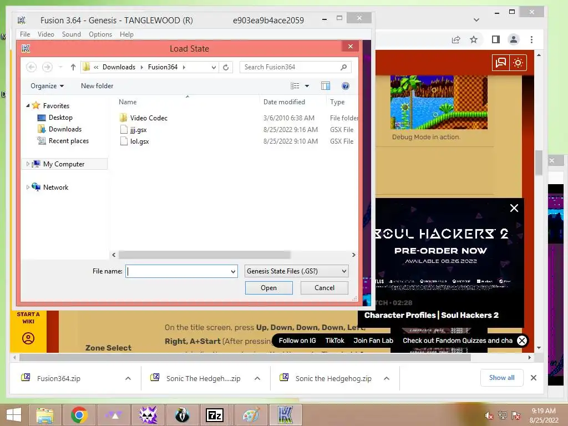The width and height of the screenshot is (568, 426).
Task: Click the Cancel button
Action: (324, 288)
